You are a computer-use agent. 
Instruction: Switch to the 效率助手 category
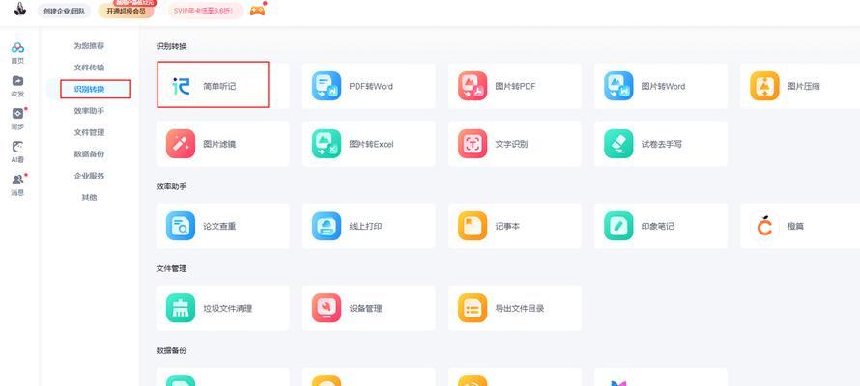[89, 111]
